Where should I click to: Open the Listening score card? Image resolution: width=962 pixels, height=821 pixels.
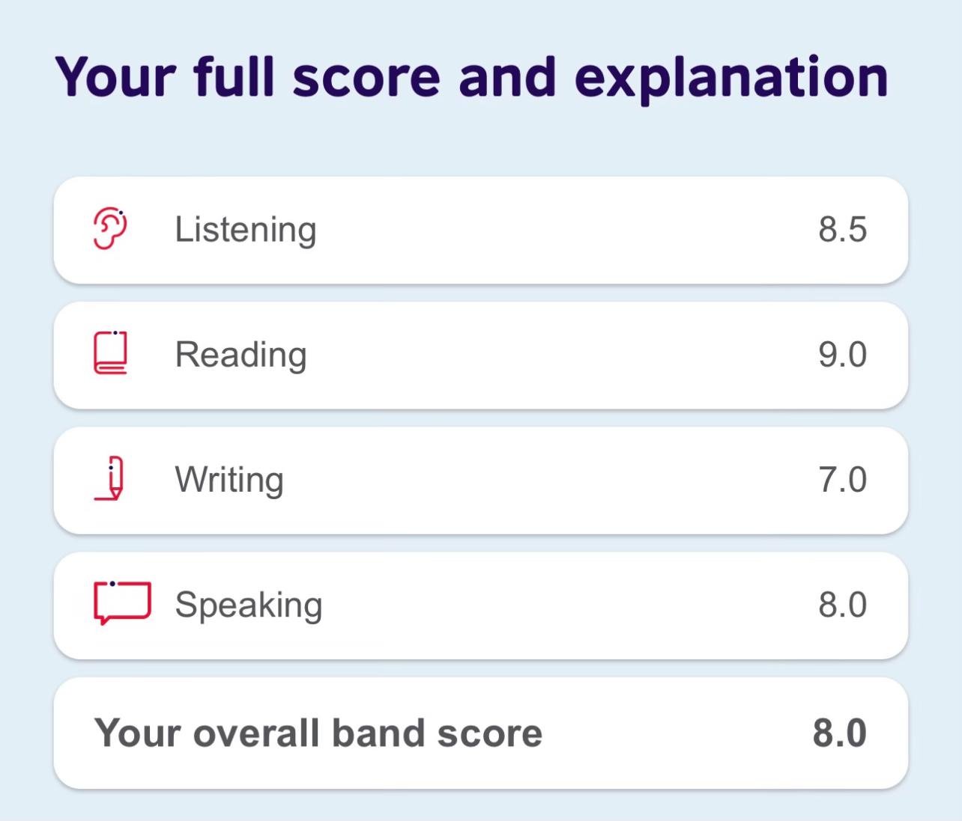[x=481, y=230]
